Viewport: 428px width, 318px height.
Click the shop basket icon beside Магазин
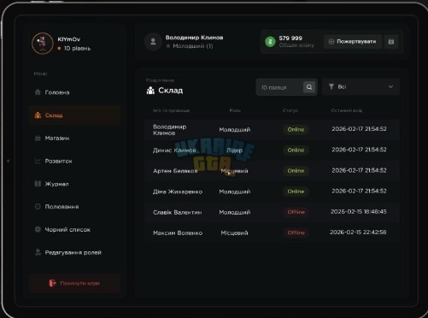pyautogui.click(x=38, y=138)
